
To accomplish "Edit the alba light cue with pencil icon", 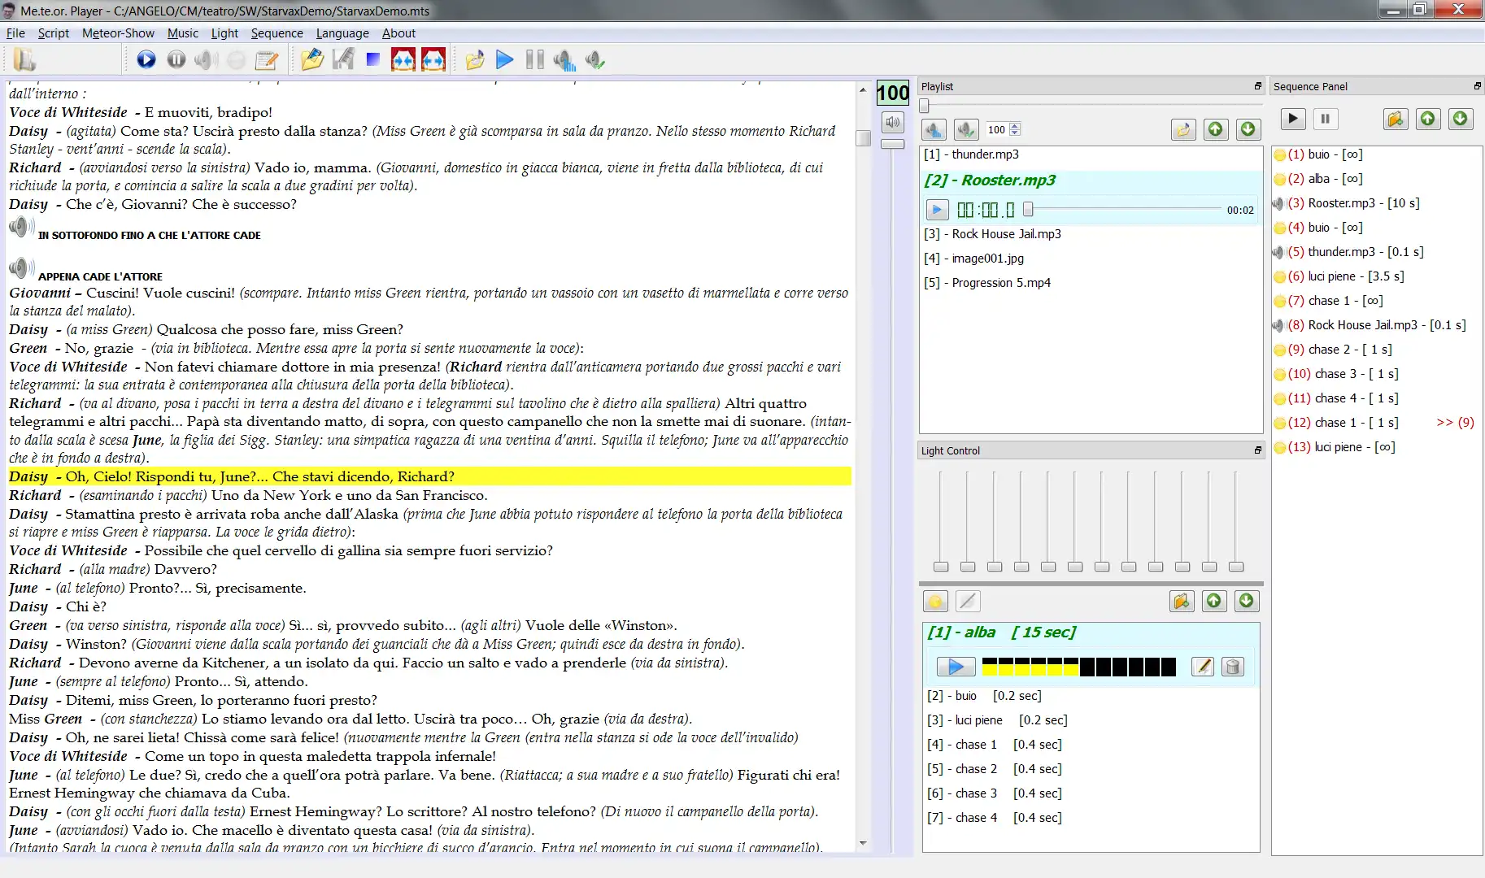I will [1202, 667].
